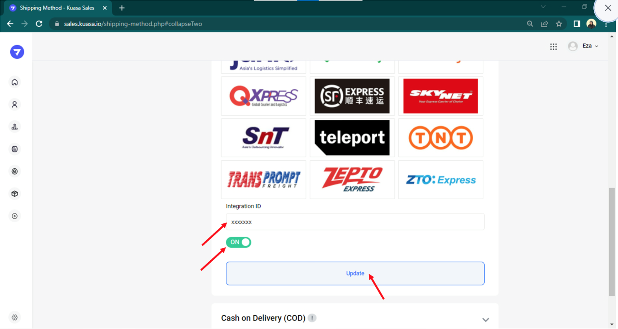Select the Zepto Express courier logo
Image resolution: width=618 pixels, height=329 pixels.
[352, 180]
